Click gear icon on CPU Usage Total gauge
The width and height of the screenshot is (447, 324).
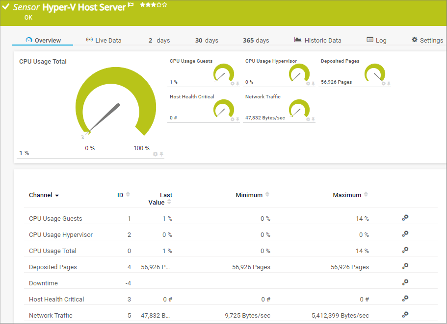point(156,154)
